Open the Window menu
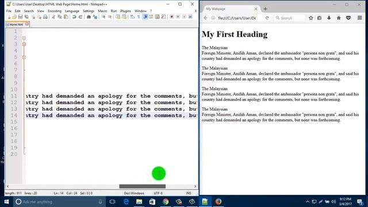The height and width of the screenshot is (207, 368). point(140,11)
